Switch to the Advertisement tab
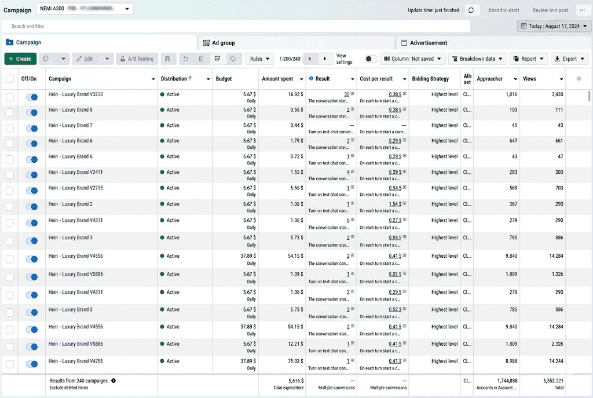Image resolution: width=593 pixels, height=398 pixels. (493, 43)
